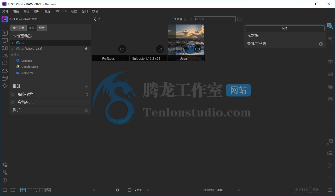Toggle dual display mode icon
Image resolution: width=335 pixels, height=196 pixels.
click(13, 190)
